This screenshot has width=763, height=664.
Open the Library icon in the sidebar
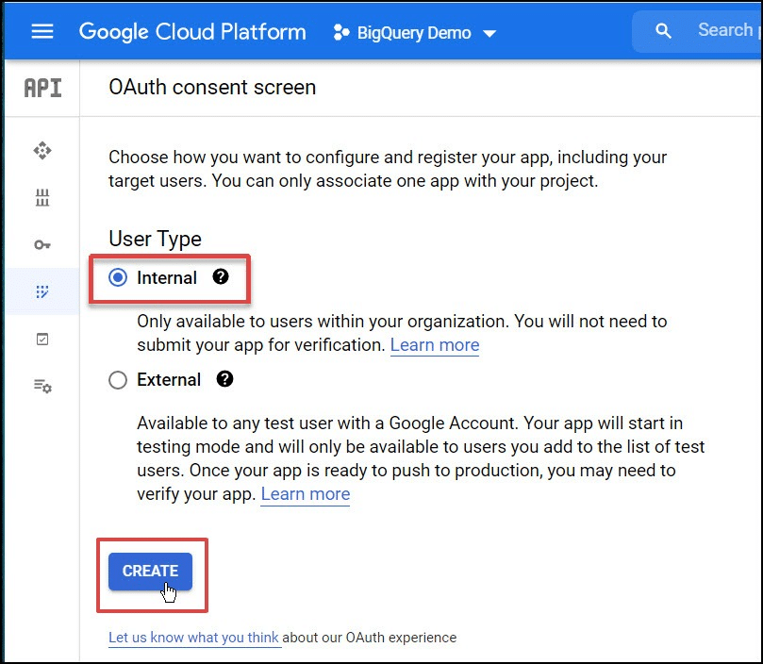click(x=42, y=197)
